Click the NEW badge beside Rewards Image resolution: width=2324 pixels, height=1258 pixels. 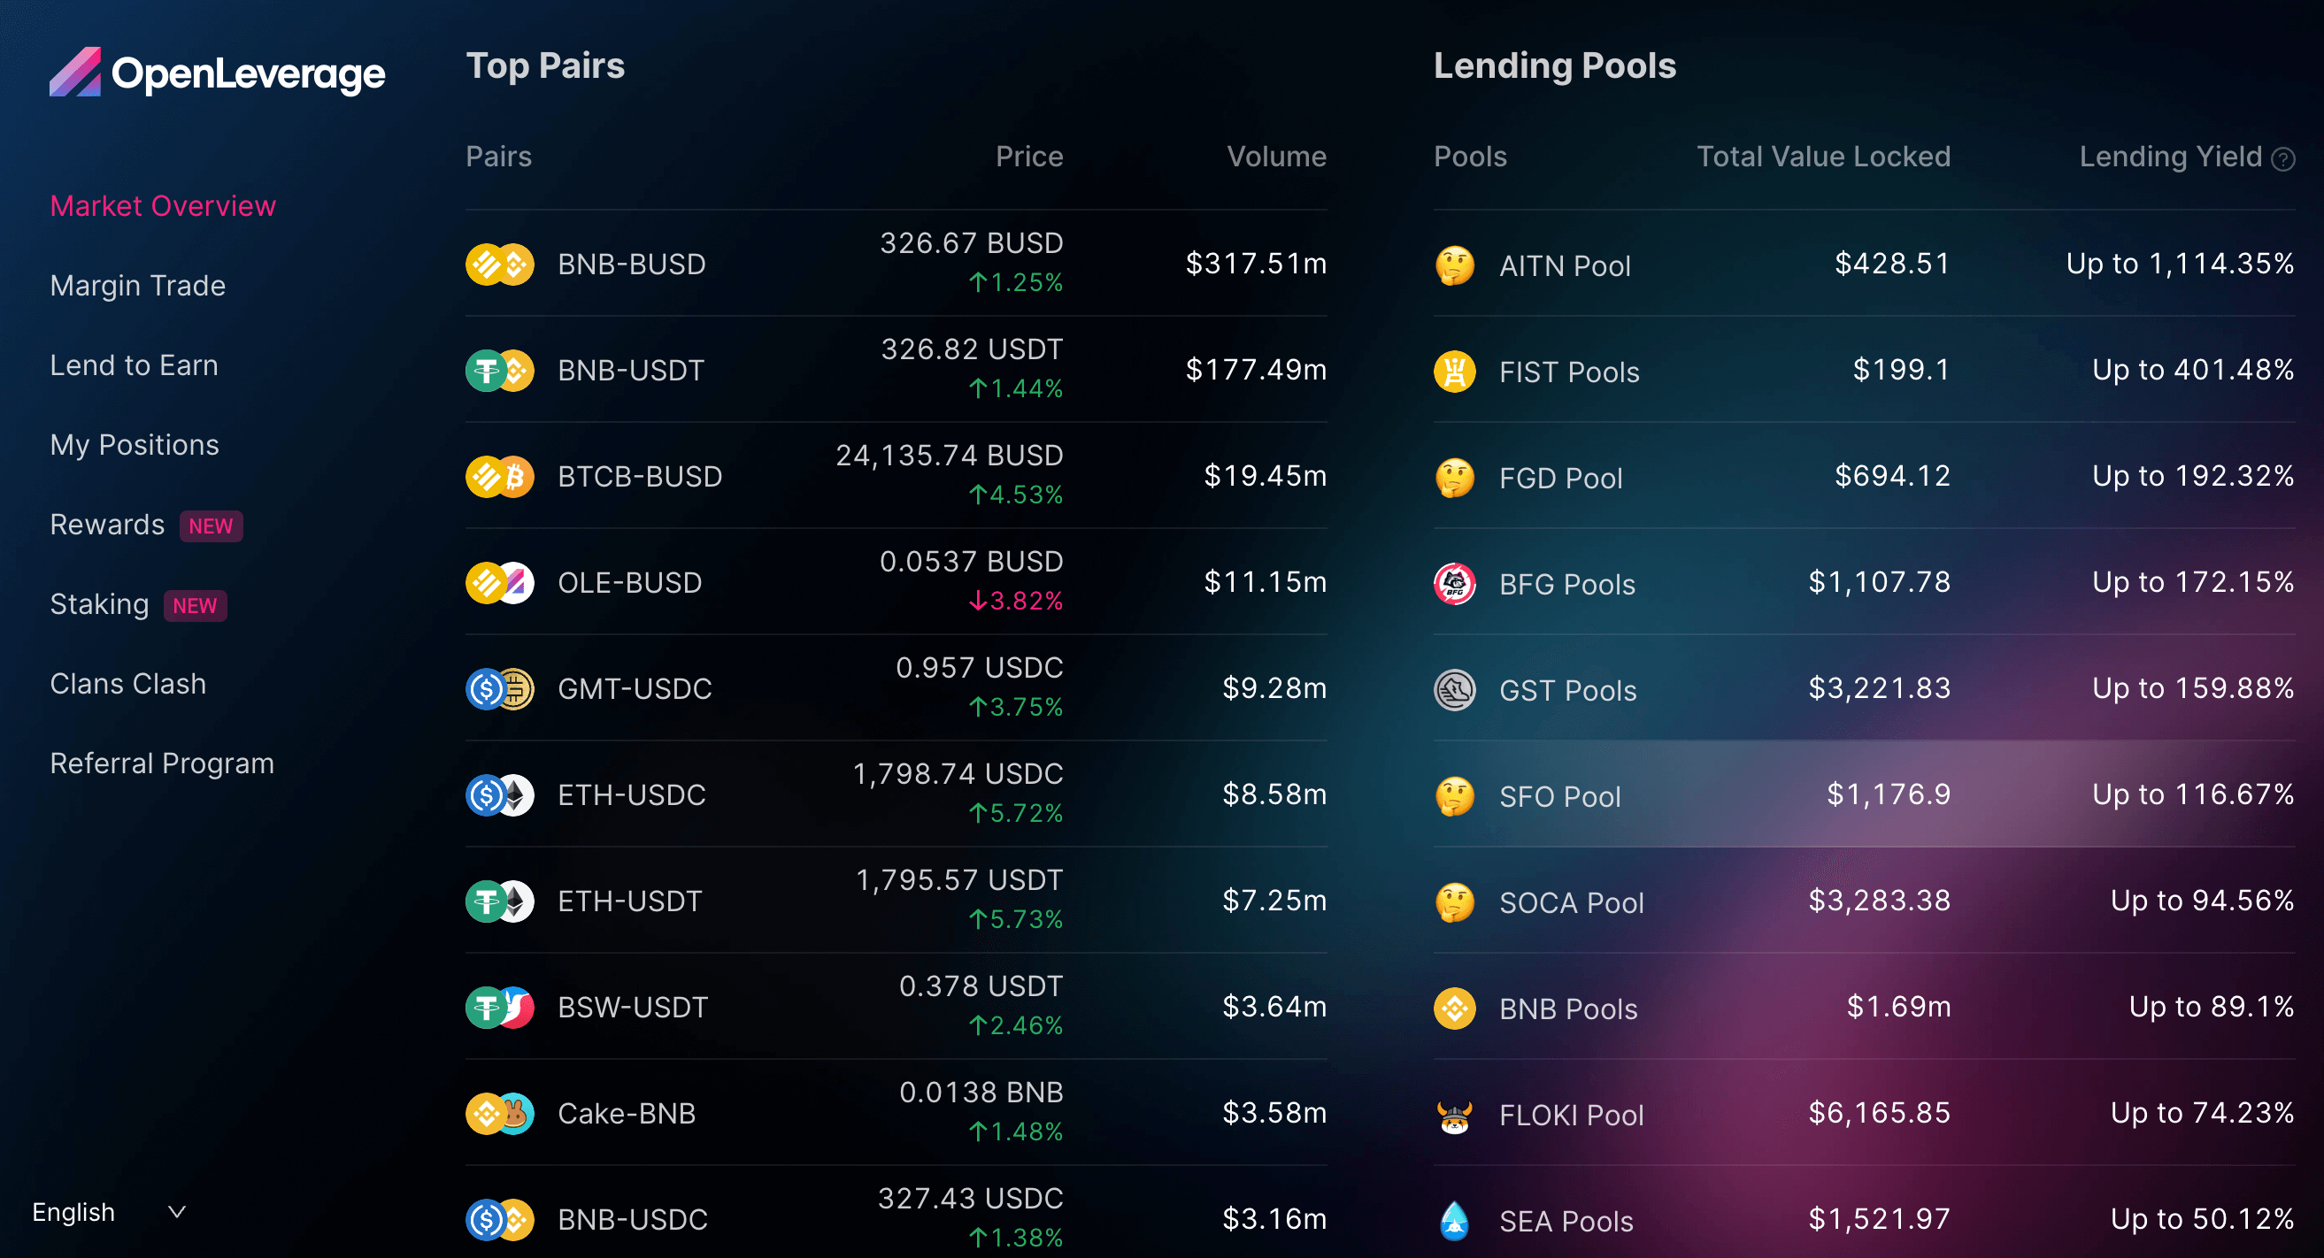pos(212,525)
